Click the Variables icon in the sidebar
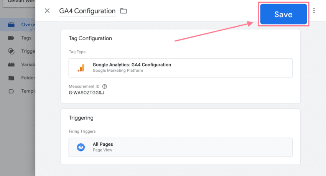326x176 pixels. coord(12,64)
